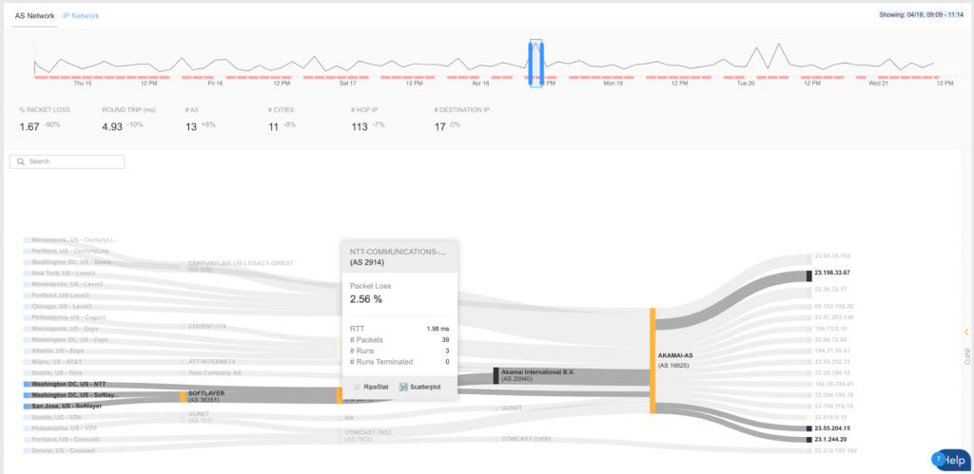
Task: Select the COMCAST-33650 AS label
Action: click(526, 439)
